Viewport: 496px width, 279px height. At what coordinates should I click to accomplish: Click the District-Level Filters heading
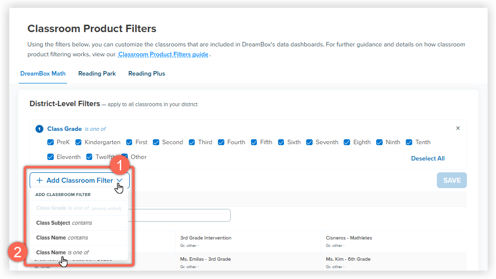(65, 104)
